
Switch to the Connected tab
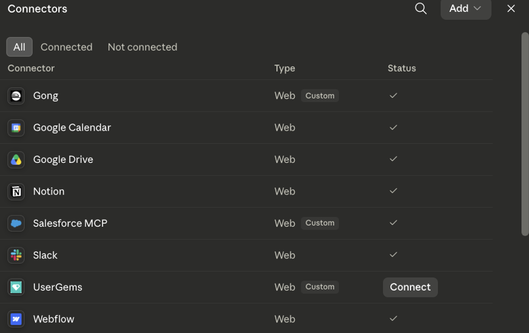tap(67, 47)
